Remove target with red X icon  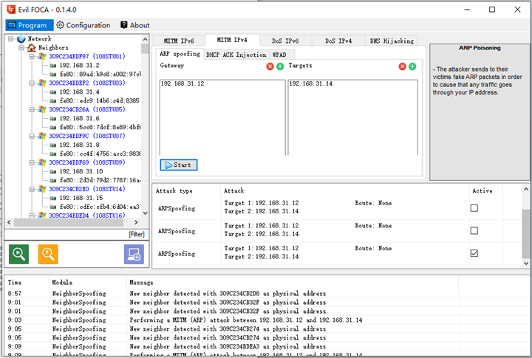[403, 66]
